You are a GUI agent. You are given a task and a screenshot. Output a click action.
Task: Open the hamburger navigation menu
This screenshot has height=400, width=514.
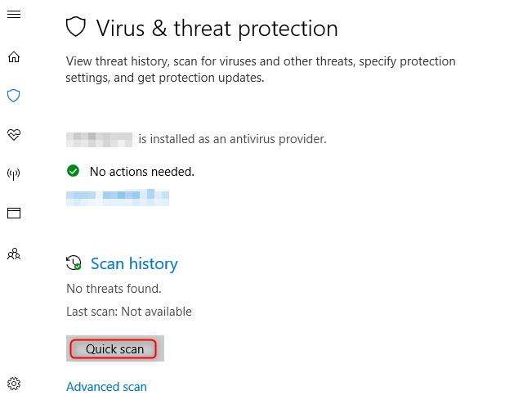tap(13, 15)
